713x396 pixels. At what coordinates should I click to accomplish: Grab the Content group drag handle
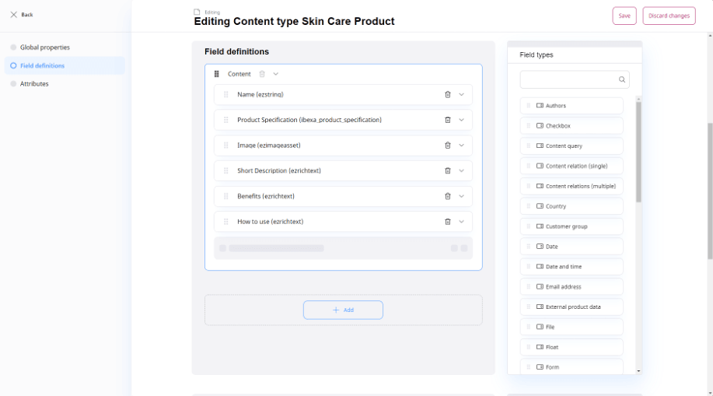point(216,74)
